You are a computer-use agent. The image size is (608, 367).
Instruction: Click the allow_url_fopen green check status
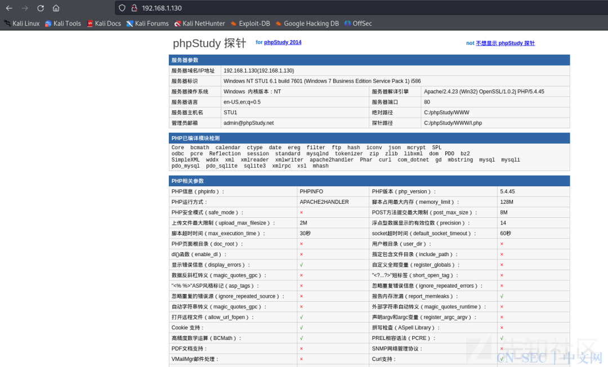pyautogui.click(x=301, y=317)
